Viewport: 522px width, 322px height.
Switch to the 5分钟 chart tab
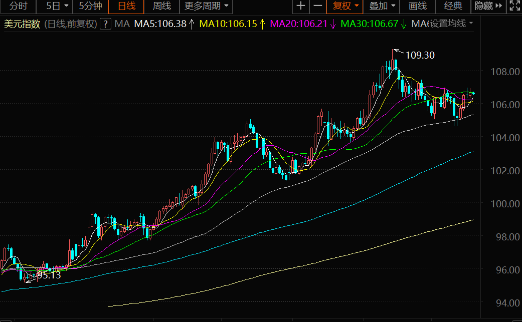click(91, 7)
